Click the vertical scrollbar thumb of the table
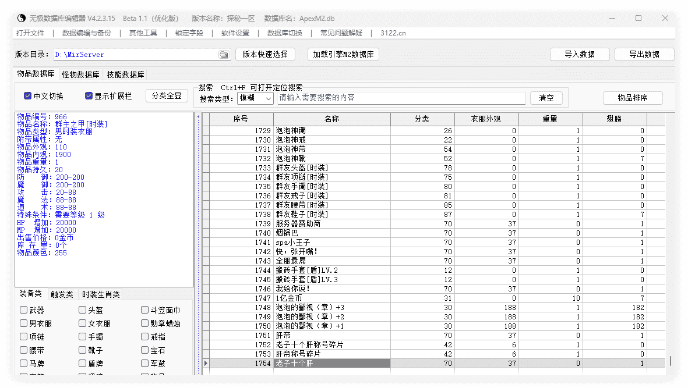The image size is (688, 388). click(670, 361)
